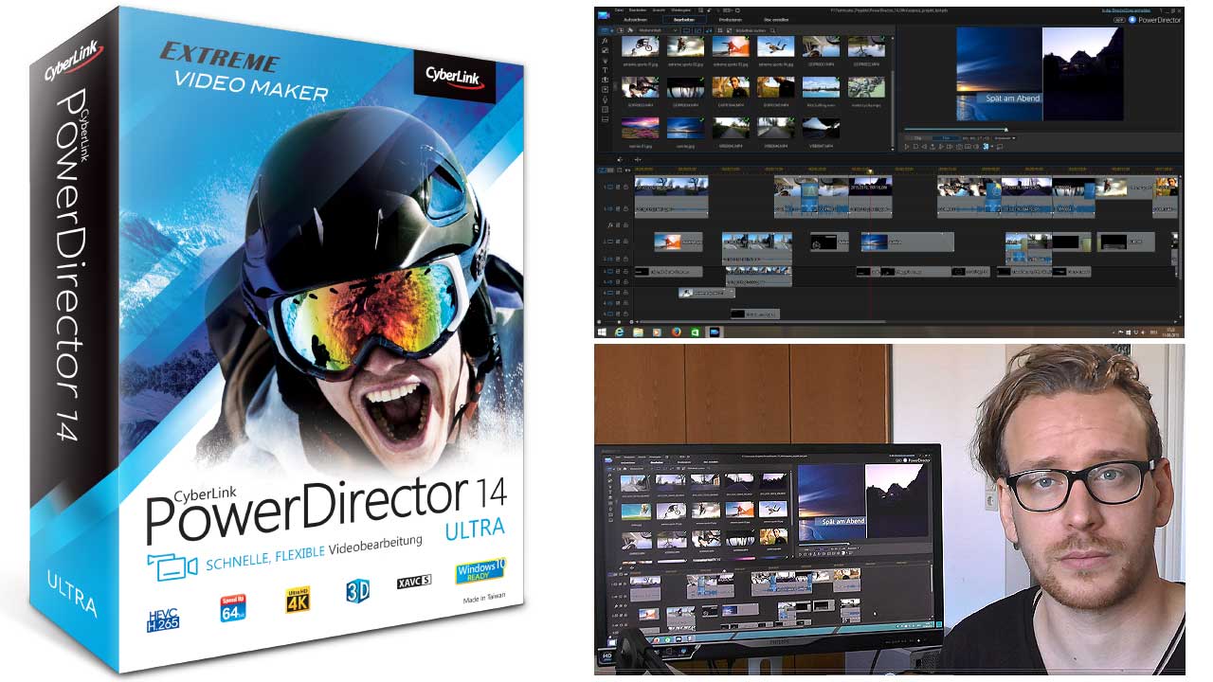
Task: Switch preview to Clip mode
Action: pyautogui.click(x=918, y=138)
